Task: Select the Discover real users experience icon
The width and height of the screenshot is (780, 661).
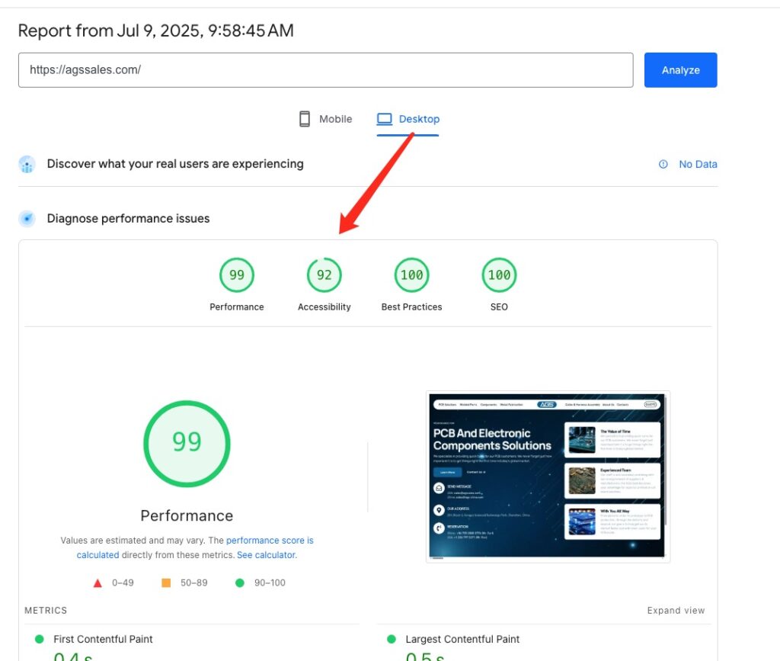Action: coord(27,164)
